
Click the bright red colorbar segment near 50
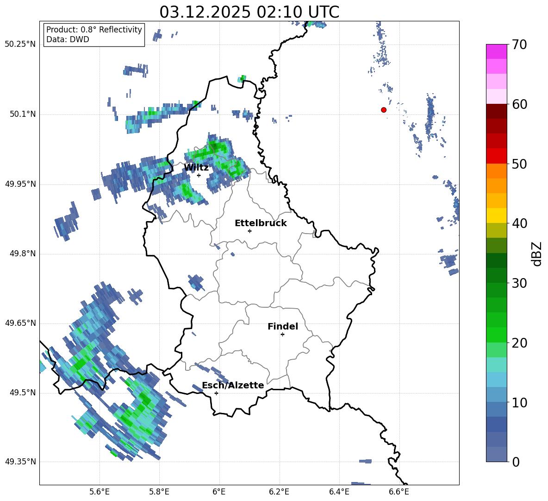pos(496,156)
